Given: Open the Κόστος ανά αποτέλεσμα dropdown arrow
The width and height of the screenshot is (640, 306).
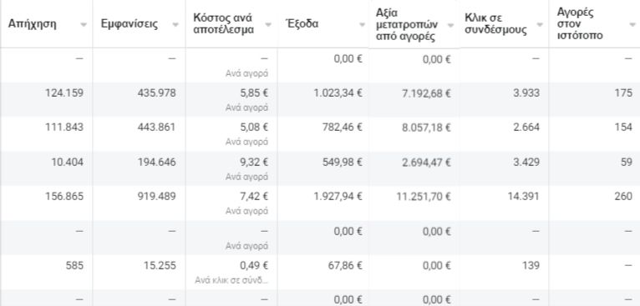Looking at the screenshot, I should (268, 24).
